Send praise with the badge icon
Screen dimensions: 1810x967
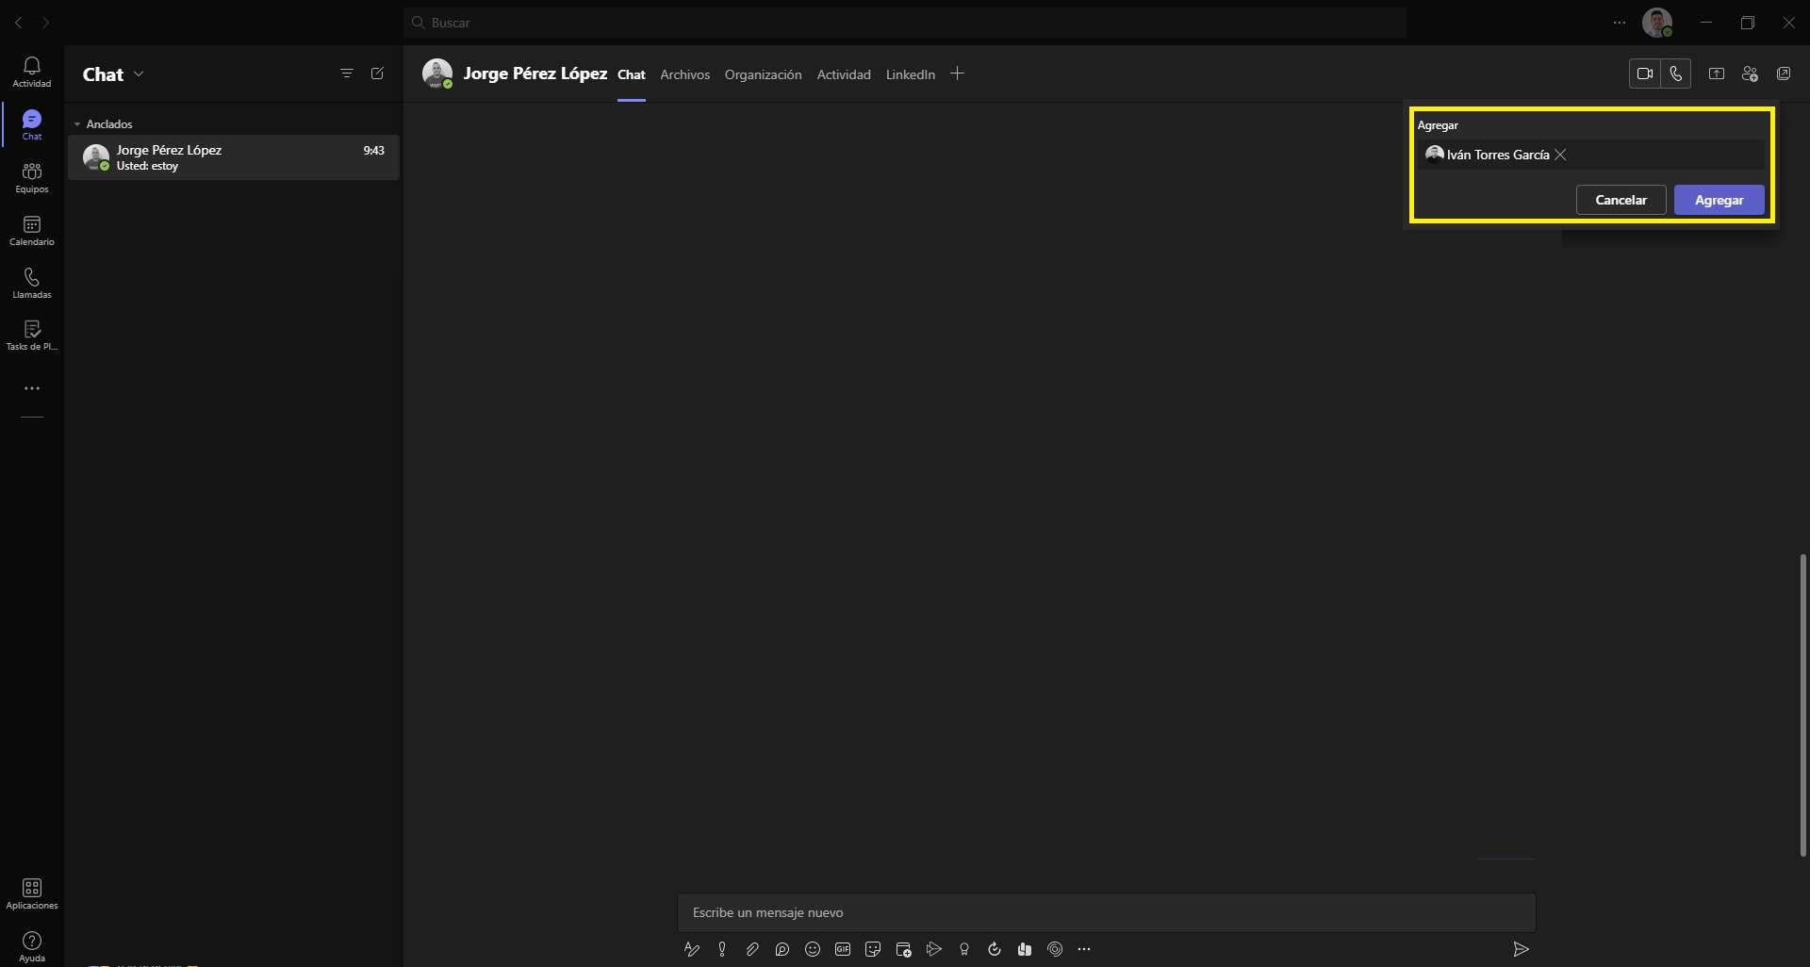tap(964, 949)
